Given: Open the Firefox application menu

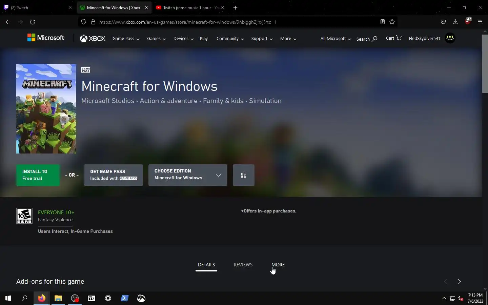Looking at the screenshot, I should 480,22.
